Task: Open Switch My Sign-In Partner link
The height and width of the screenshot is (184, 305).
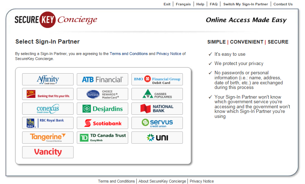Action: pos(245,4)
